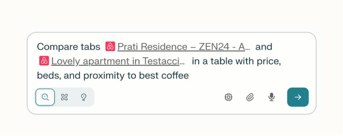The image size is (343, 136).
Task: Switch to the Research mode atom icon
Action: (x=64, y=97)
